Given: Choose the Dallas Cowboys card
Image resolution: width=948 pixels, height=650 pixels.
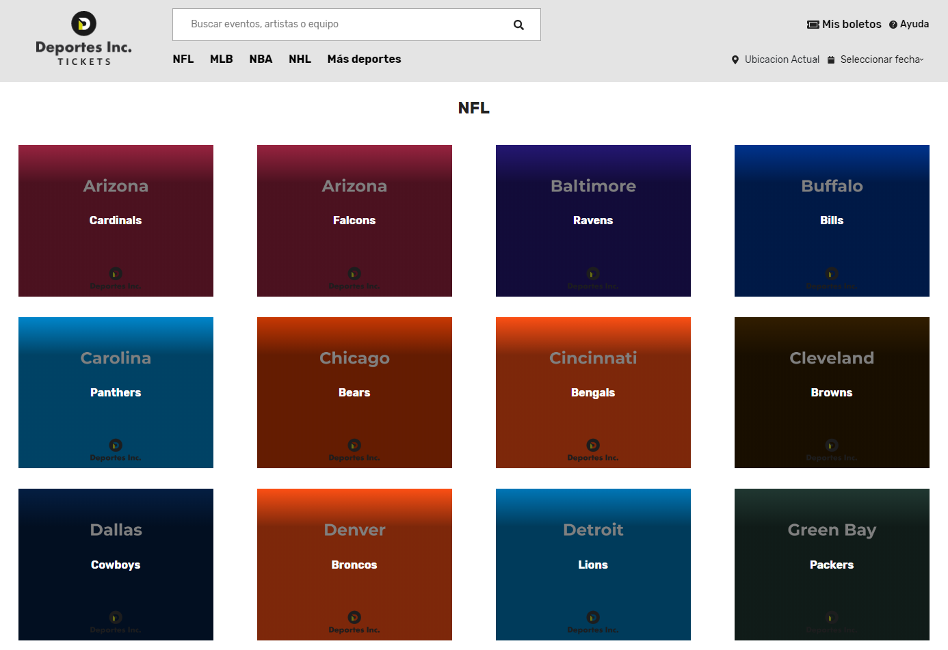Looking at the screenshot, I should tap(116, 564).
